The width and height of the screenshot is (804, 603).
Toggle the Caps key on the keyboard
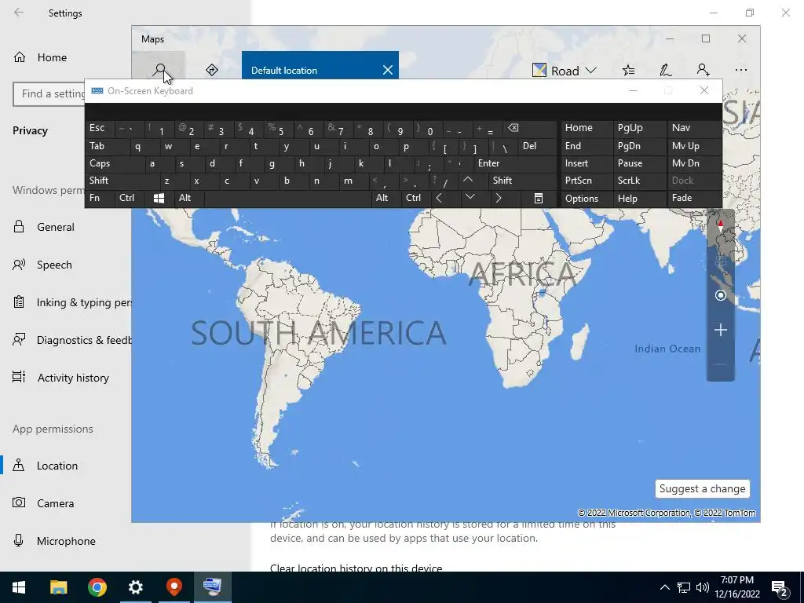[x=115, y=163]
